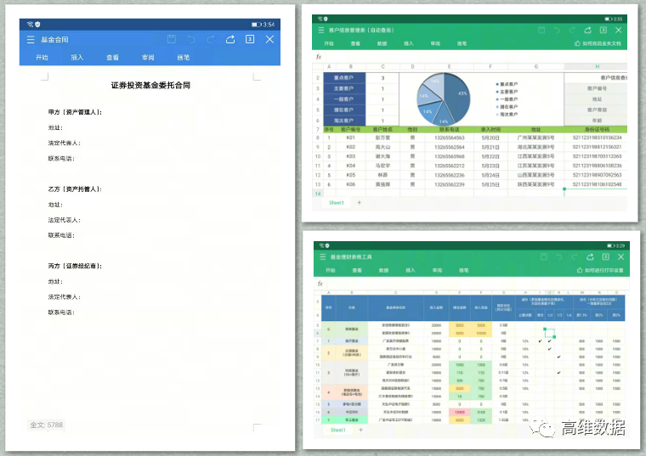This screenshot has width=646, height=456.
Task: Select the Sheet1 tab in 客户信息管理表
Action: pyautogui.click(x=337, y=203)
